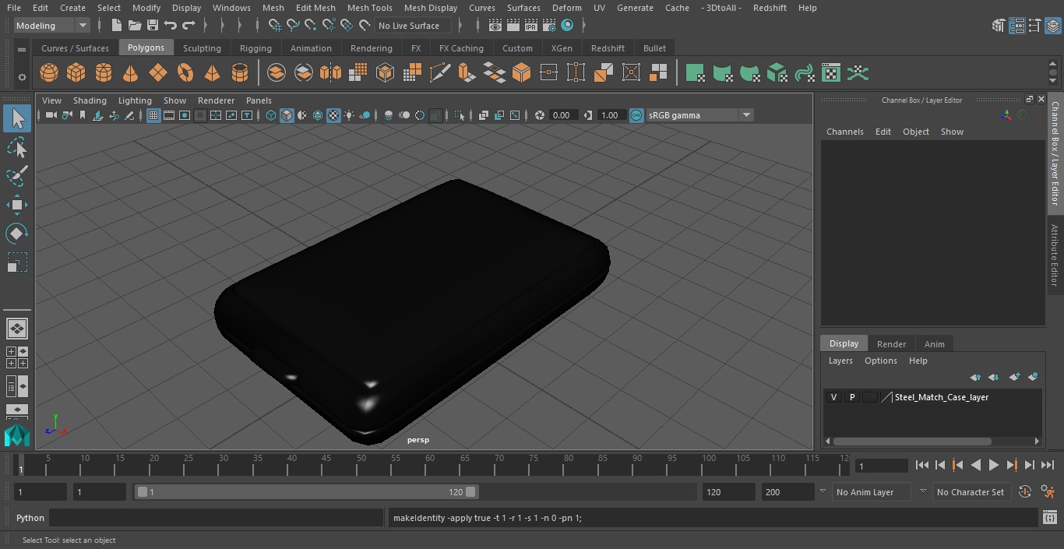Image resolution: width=1064 pixels, height=549 pixels.
Task: Create a polygon cylinder from the shelf
Action: click(x=104, y=73)
